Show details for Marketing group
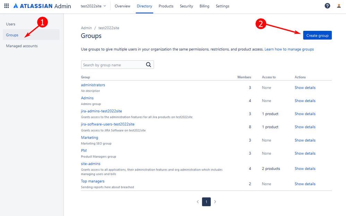This screenshot has width=346, height=216. (305, 140)
